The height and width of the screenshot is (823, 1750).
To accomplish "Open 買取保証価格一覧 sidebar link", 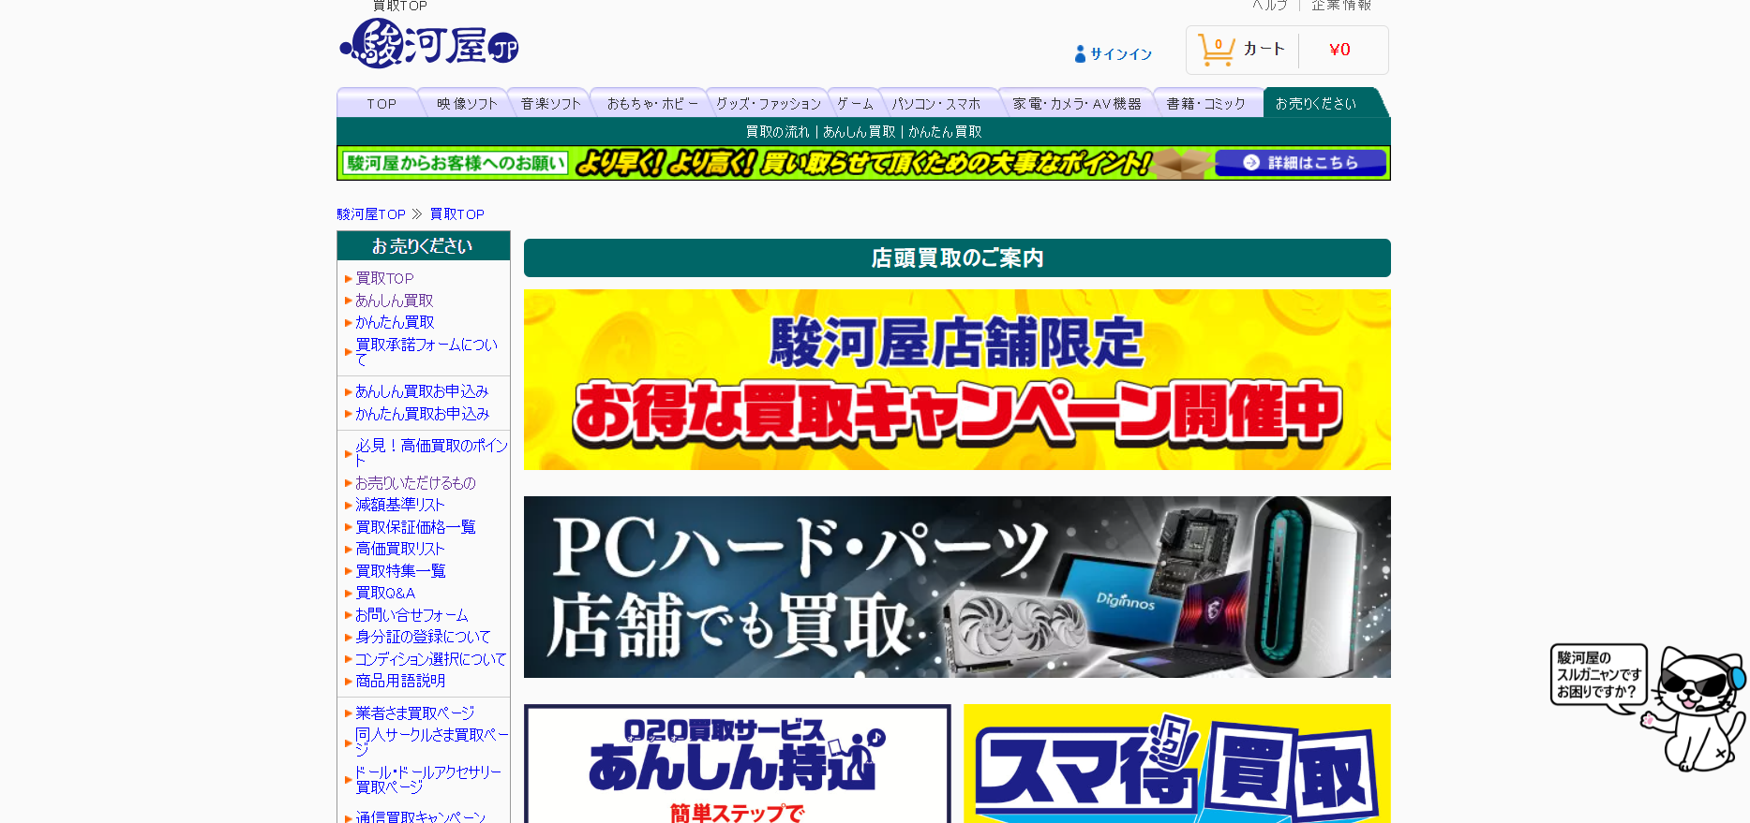I will [415, 527].
